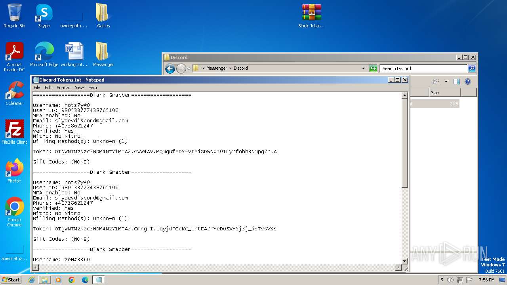Toggle the preview pane icon

pyautogui.click(x=457, y=82)
